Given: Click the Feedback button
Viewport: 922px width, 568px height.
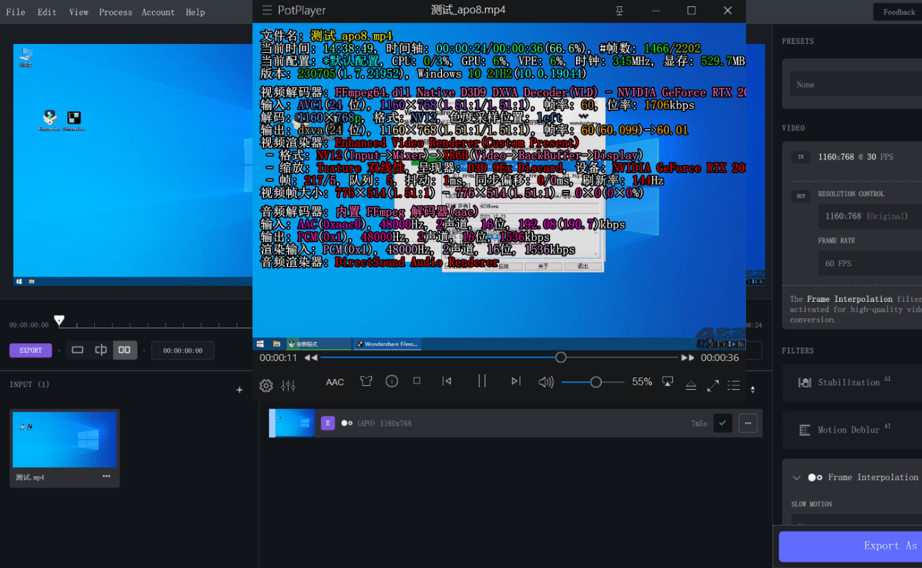Looking at the screenshot, I should pos(898,12).
